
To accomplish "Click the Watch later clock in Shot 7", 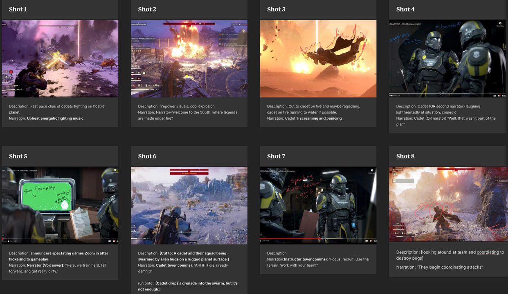I will [x=371, y=170].
